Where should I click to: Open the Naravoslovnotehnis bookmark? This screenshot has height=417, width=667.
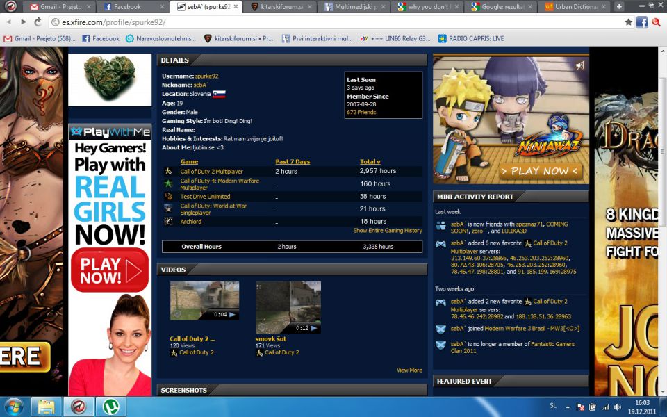(x=161, y=38)
